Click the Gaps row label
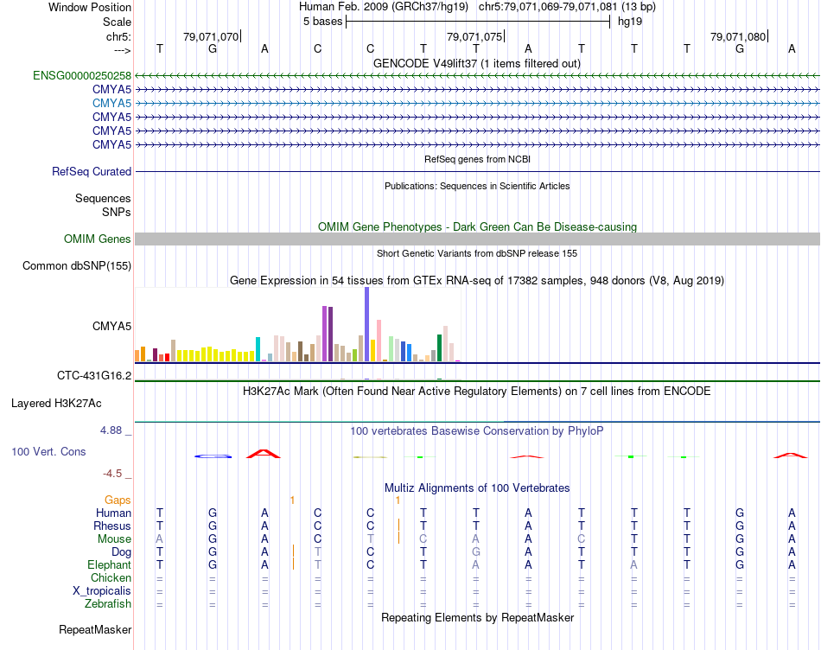This screenshot has height=650, width=821. coord(118,500)
